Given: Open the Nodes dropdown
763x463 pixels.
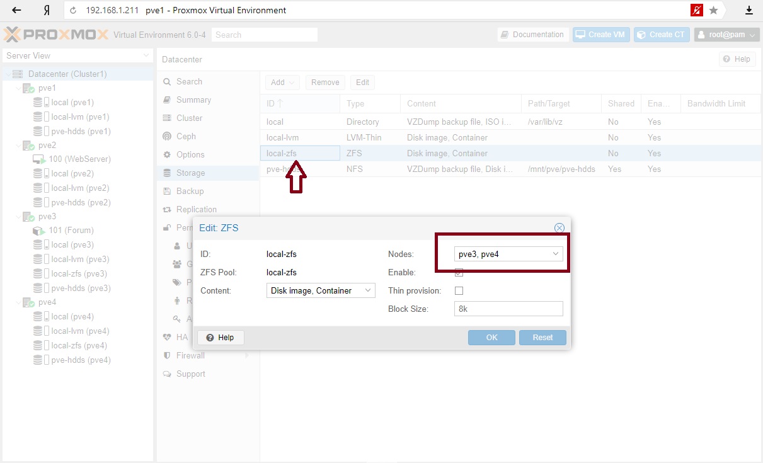Looking at the screenshot, I should (556, 254).
